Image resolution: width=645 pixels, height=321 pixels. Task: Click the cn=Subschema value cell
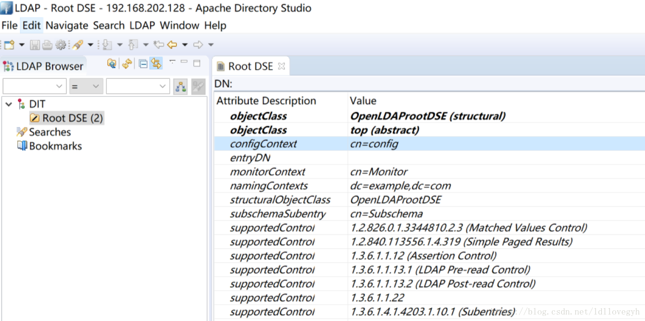tap(386, 214)
